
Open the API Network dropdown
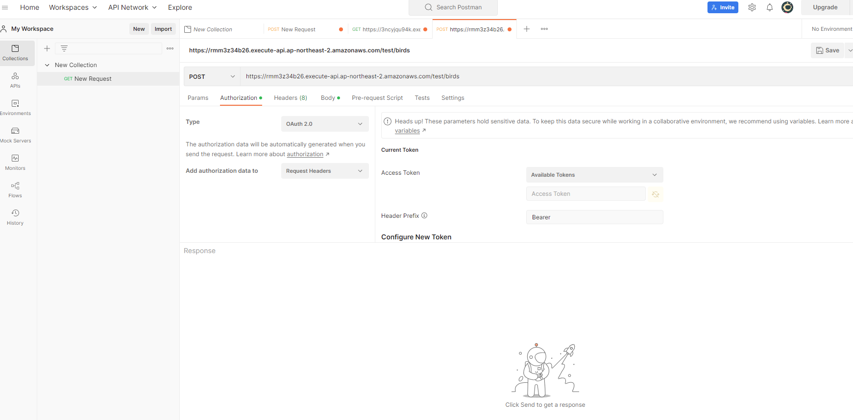pyautogui.click(x=132, y=7)
